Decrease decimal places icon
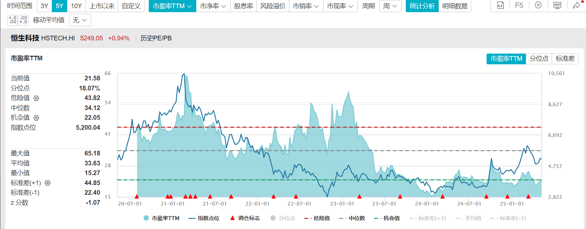 pyautogui.click(x=23, y=20)
